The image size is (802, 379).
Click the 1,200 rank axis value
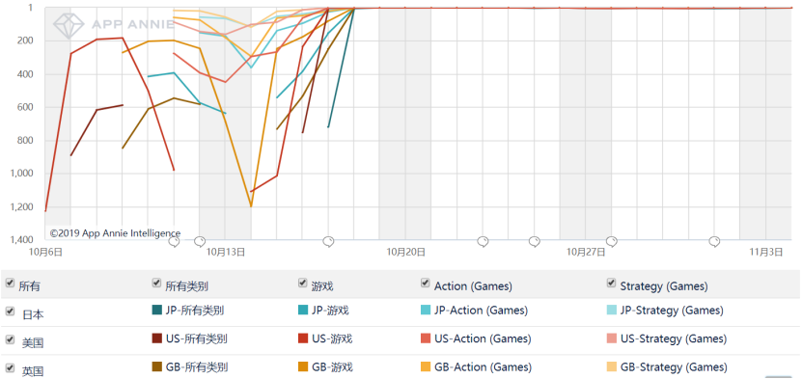[22, 207]
